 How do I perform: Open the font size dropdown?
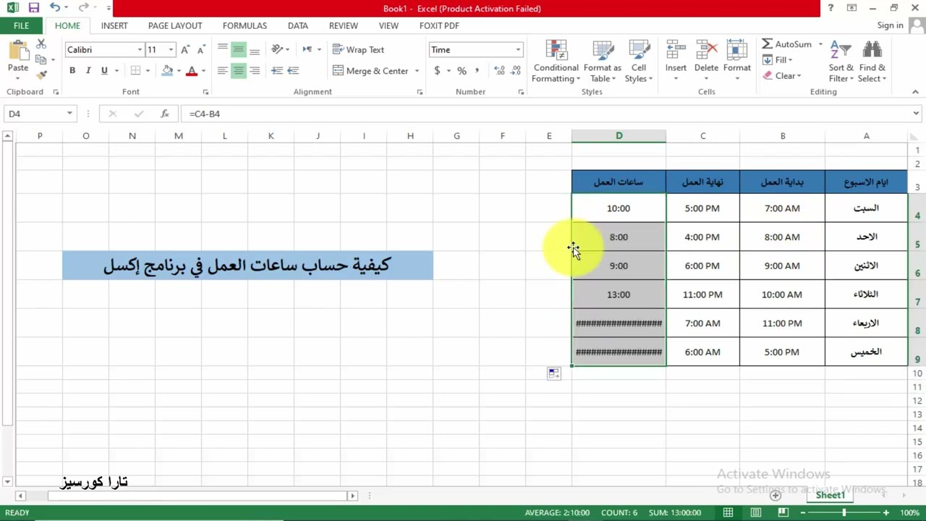pyautogui.click(x=171, y=50)
